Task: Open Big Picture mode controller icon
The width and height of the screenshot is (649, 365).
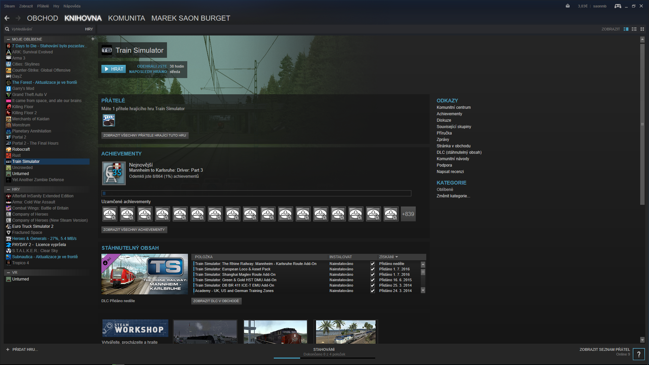Action: click(x=618, y=6)
